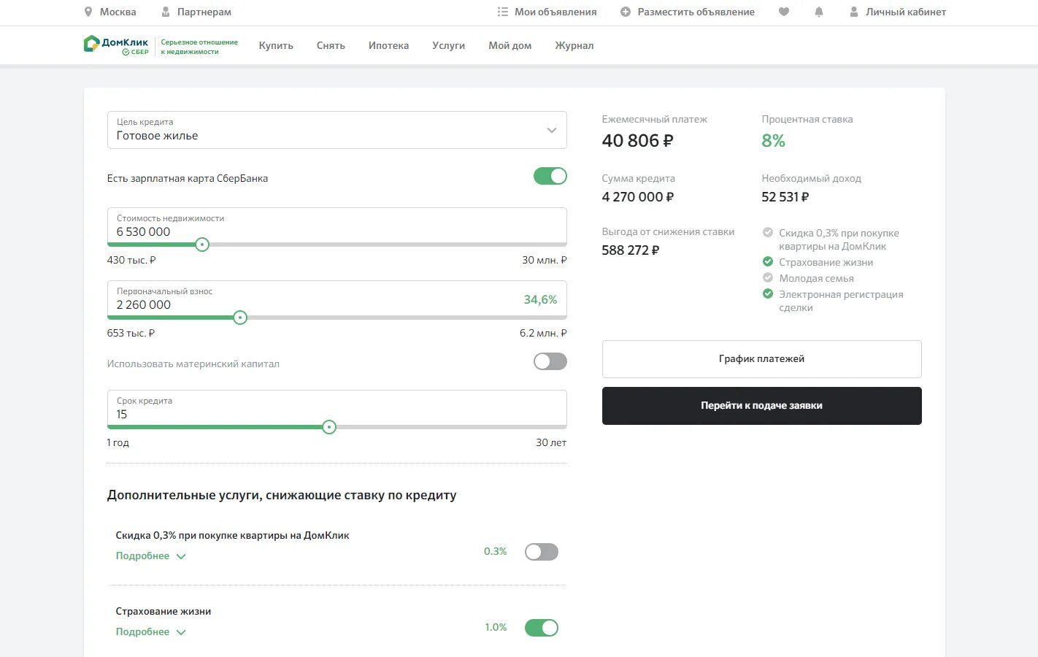1038x657 pixels.
Task: Click the loan amount 4 270 000 ₽
Action: tap(638, 197)
